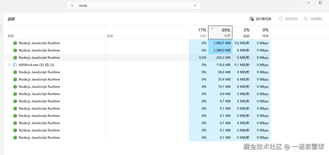This screenshot has height=155, width=329.
Task: Click the Node.js icon in the 7,060.7 MB row
Action: (15, 43)
